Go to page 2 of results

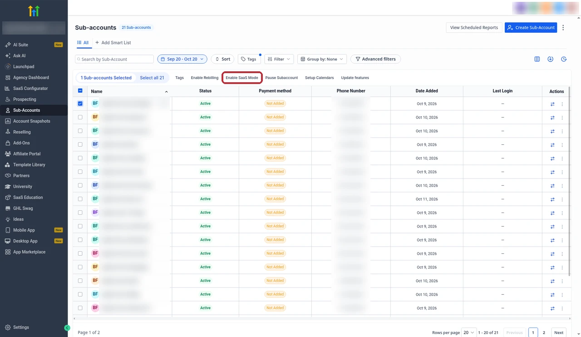click(544, 332)
